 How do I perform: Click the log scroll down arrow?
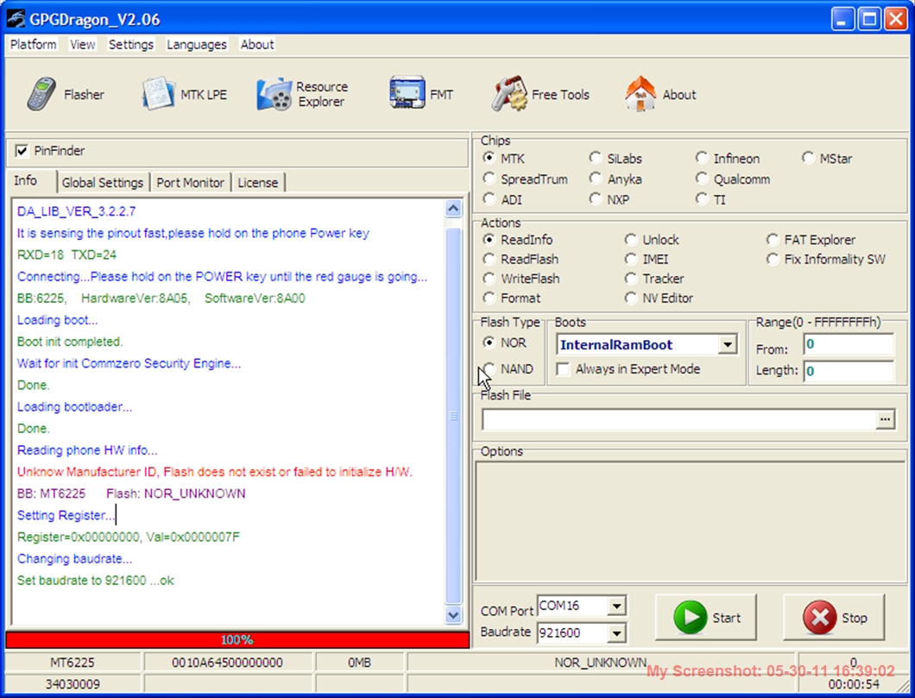point(453,614)
